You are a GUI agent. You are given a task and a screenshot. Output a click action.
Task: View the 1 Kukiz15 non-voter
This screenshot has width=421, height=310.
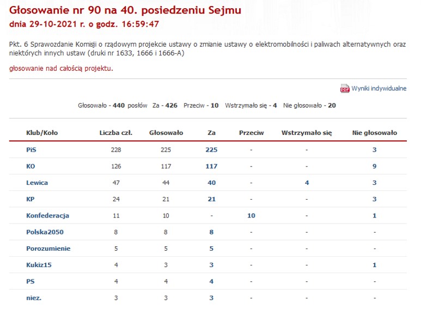tap(374, 265)
